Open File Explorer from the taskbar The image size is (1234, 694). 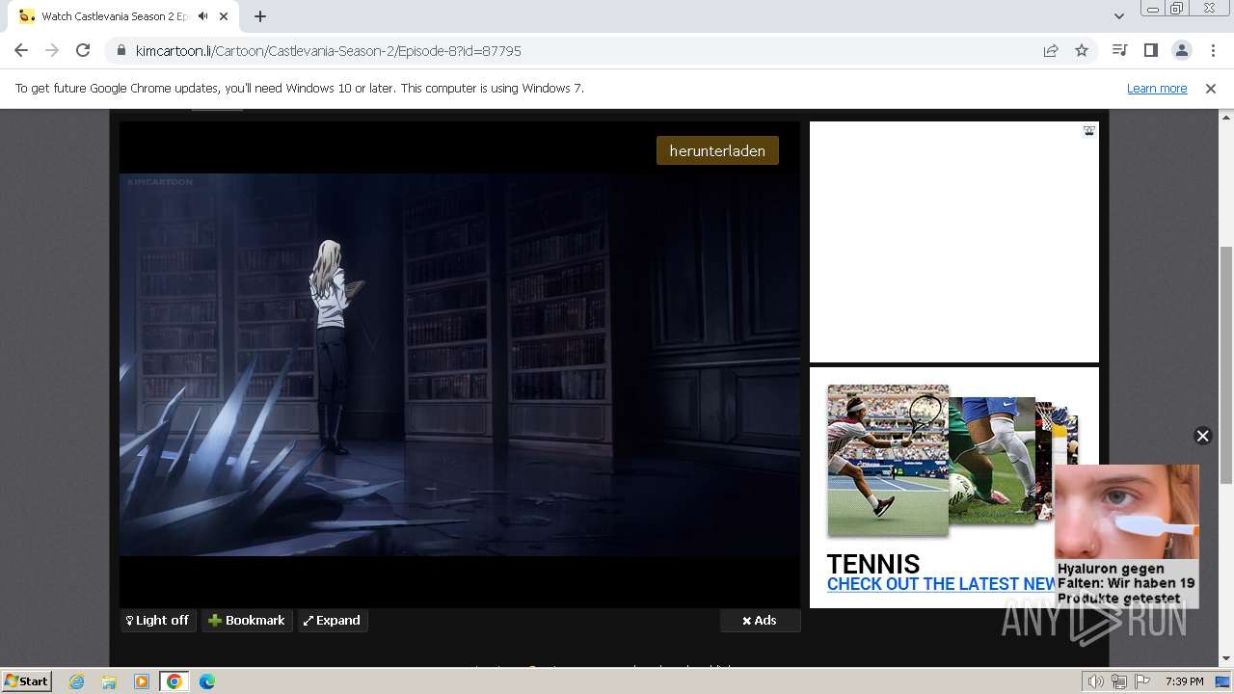click(x=109, y=681)
